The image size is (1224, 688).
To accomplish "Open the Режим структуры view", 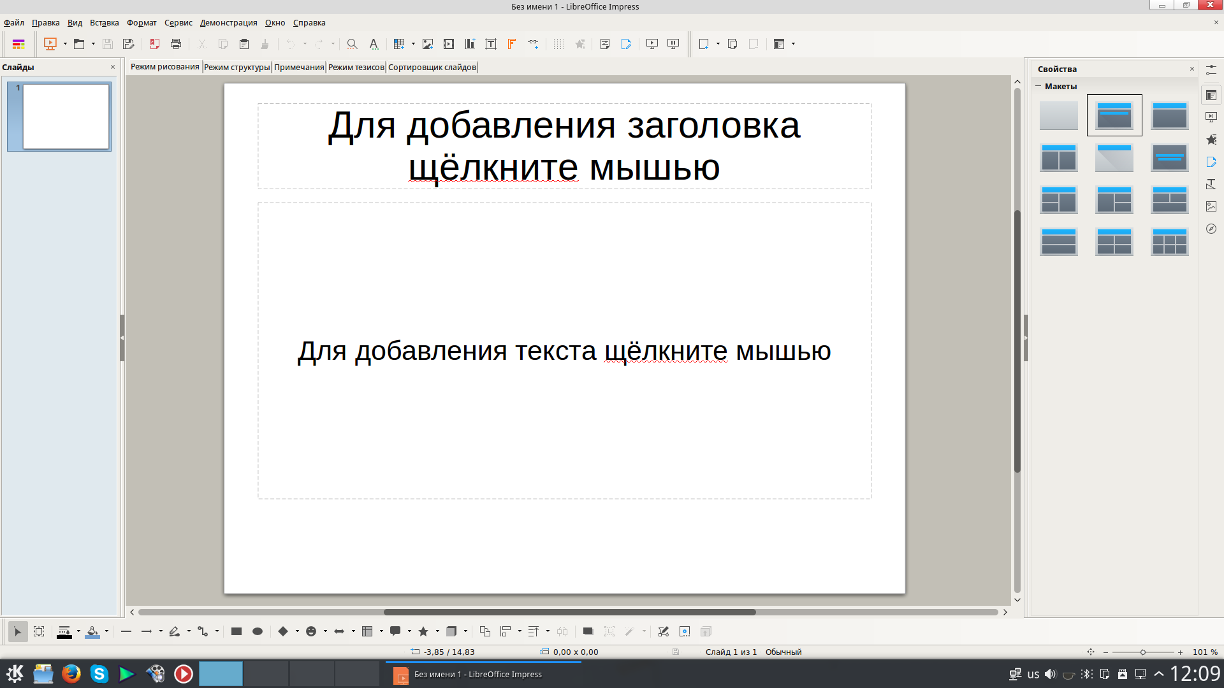I will click(x=237, y=67).
